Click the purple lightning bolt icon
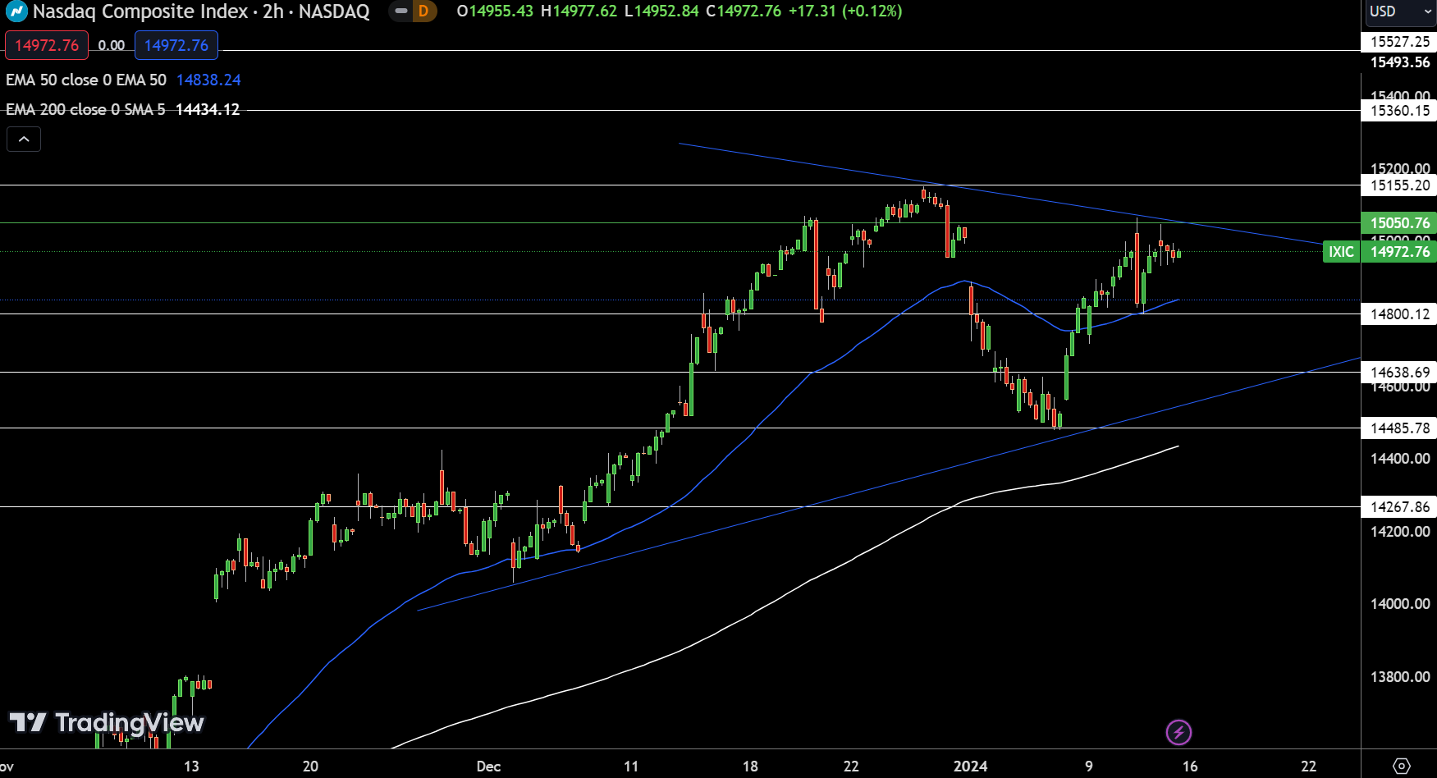 [x=1178, y=732]
